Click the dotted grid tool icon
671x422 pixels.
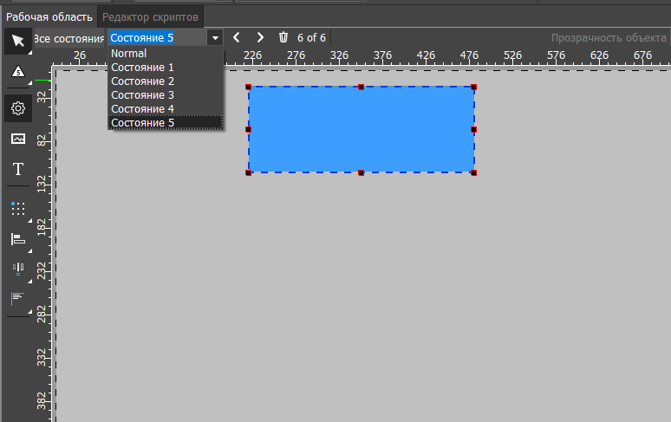click(x=17, y=208)
